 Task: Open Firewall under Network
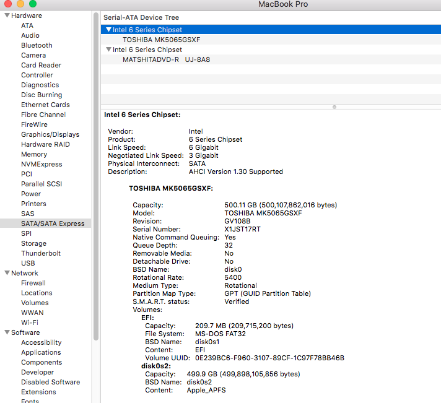(x=33, y=283)
